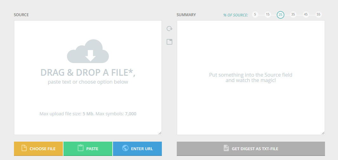The height and width of the screenshot is (160, 338).
Task: Choose the selected 25 percent circle
Action: 281,15
